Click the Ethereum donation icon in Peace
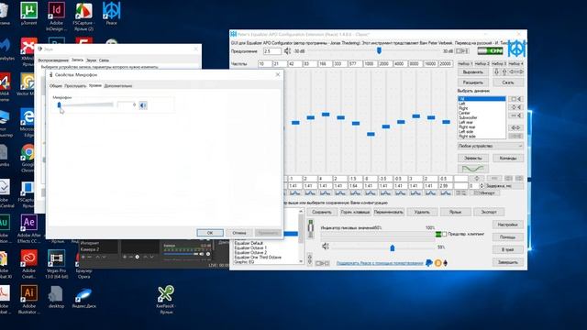 coord(445,263)
